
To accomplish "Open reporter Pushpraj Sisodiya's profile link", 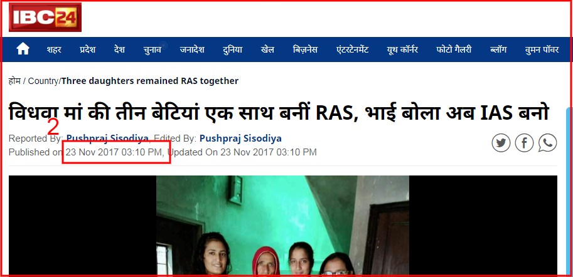I will tap(107, 138).
